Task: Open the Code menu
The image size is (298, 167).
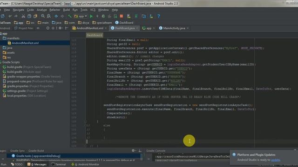Action: (30, 10)
